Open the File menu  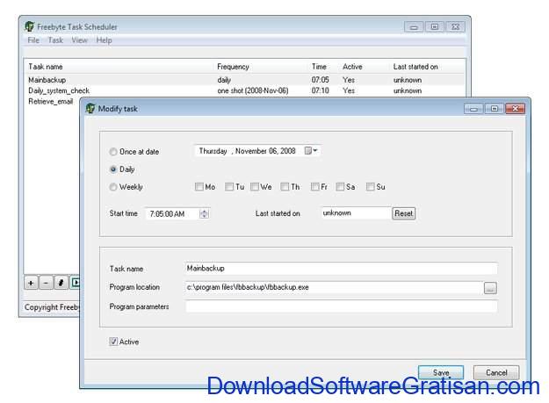click(x=33, y=40)
